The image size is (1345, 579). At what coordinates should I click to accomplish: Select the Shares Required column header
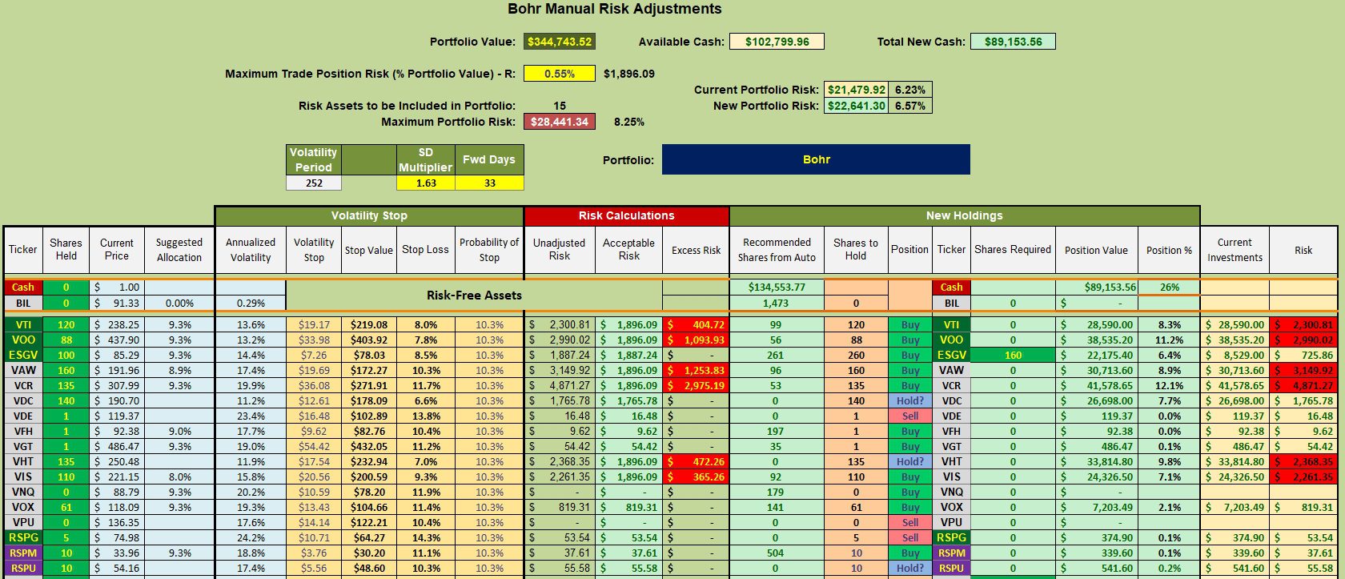(x=1013, y=250)
